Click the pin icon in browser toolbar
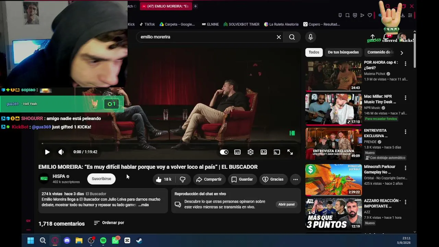This screenshot has width=439, height=247. point(340,15)
